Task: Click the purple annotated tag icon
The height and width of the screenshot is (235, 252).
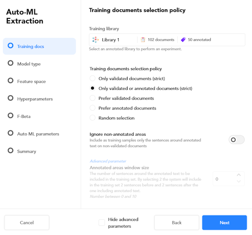Action: coord(183,39)
